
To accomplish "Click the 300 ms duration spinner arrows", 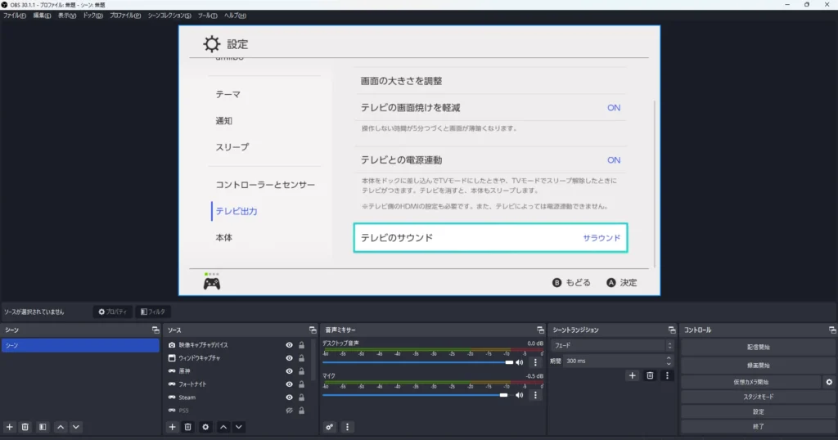I will click(x=669, y=361).
